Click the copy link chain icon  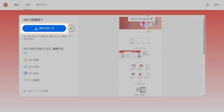[x=71, y=28]
